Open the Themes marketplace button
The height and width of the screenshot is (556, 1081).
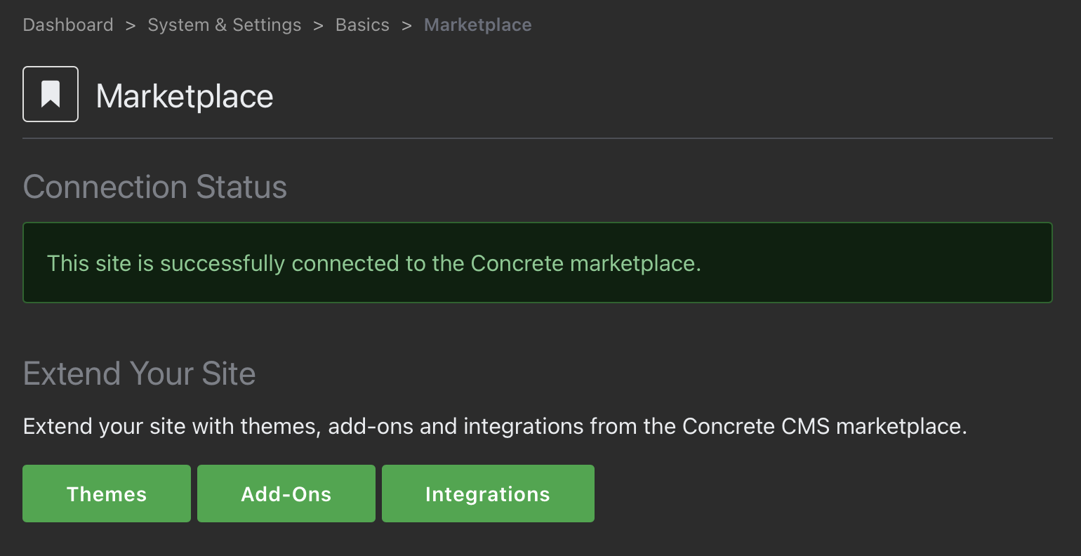107,494
